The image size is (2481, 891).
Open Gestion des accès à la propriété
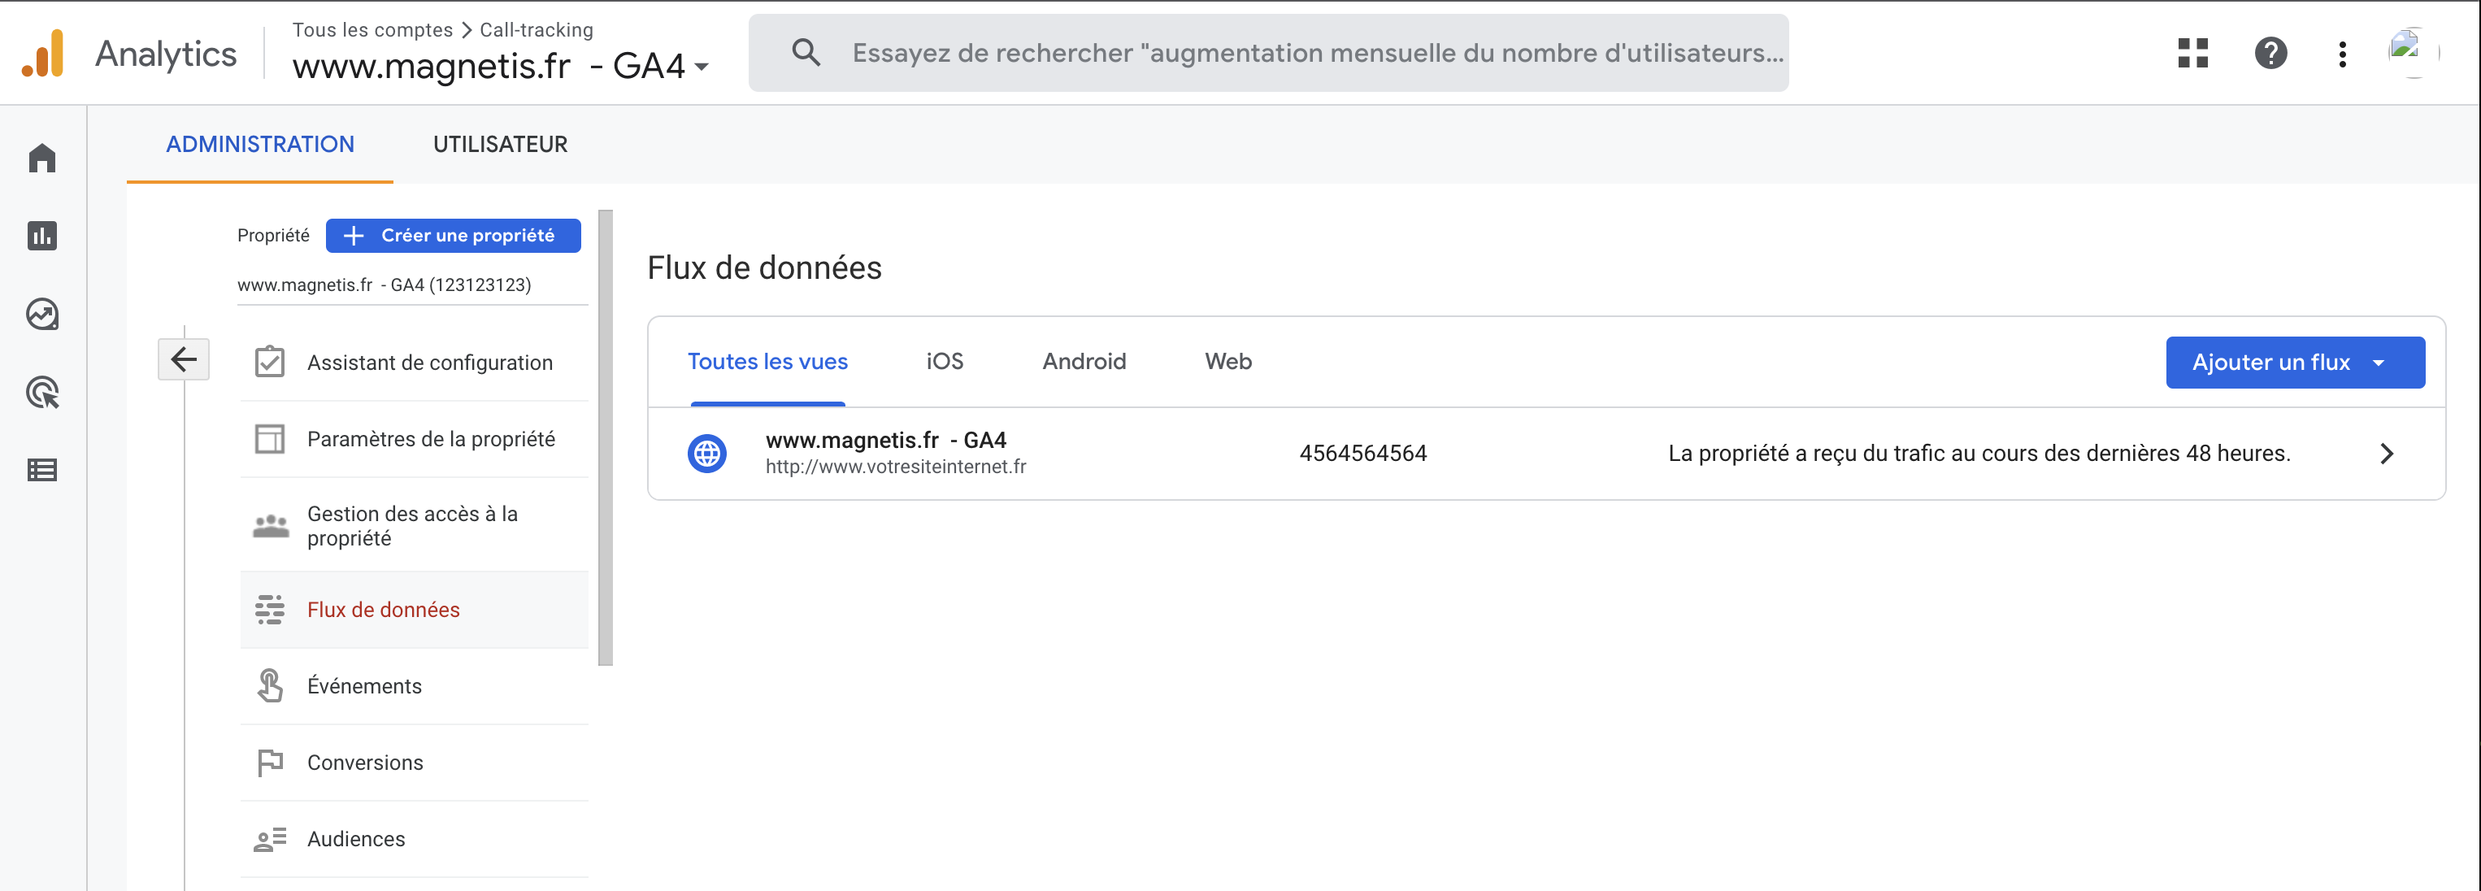coord(414,526)
